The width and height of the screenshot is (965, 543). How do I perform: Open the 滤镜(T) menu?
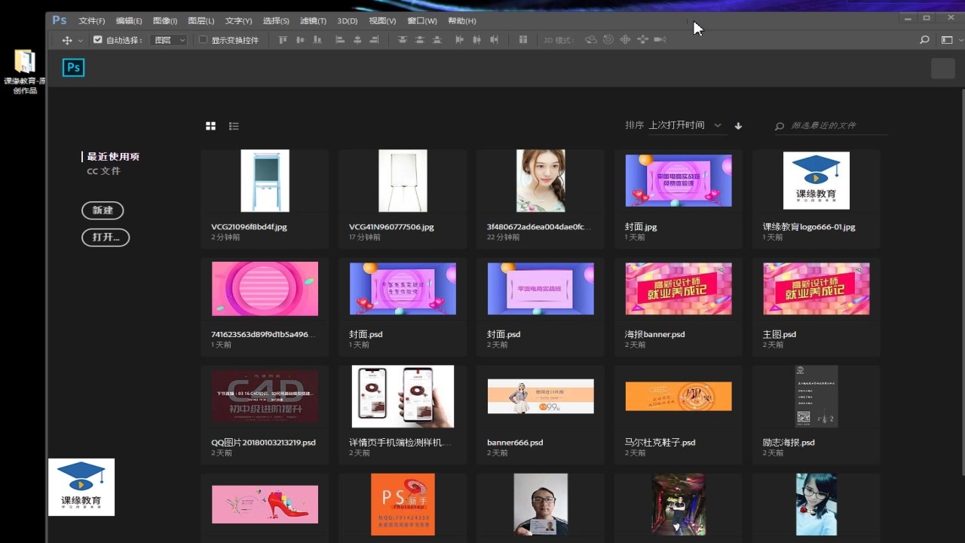313,21
